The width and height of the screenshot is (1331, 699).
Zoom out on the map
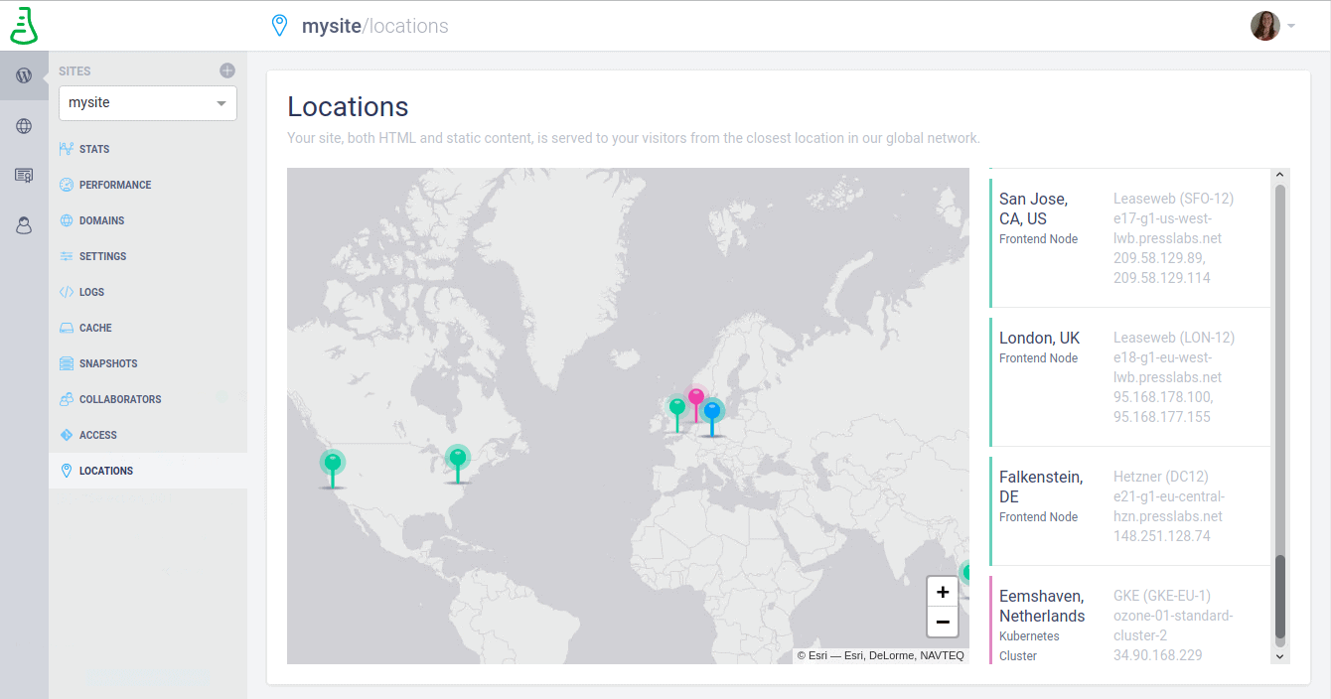pyautogui.click(x=943, y=623)
